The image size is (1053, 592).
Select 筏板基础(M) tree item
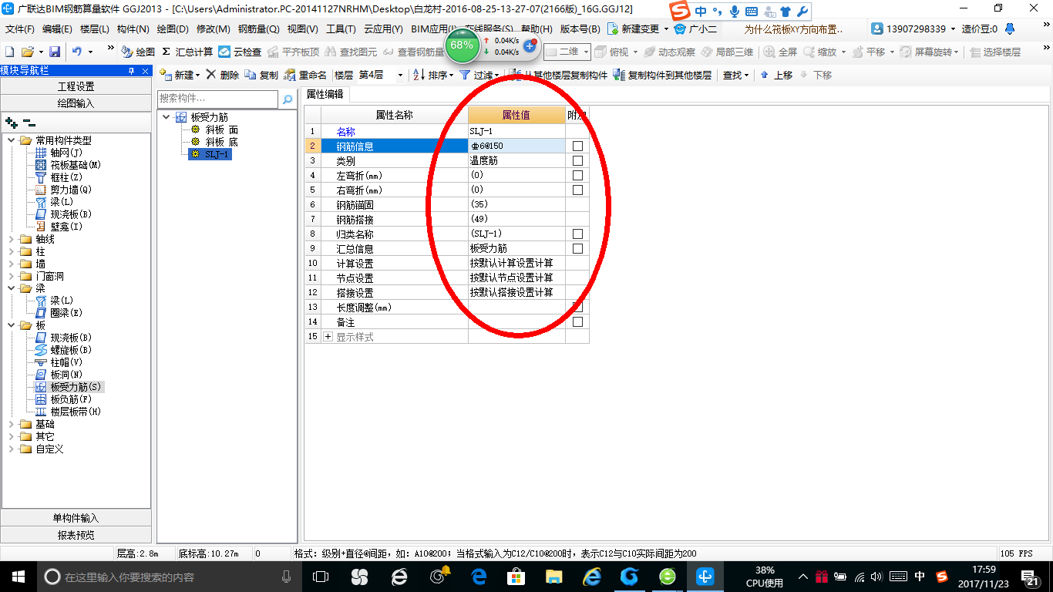click(x=76, y=165)
